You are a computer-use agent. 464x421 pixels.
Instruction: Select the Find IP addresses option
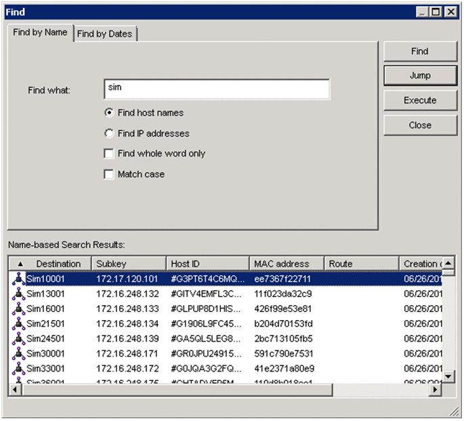pos(109,134)
